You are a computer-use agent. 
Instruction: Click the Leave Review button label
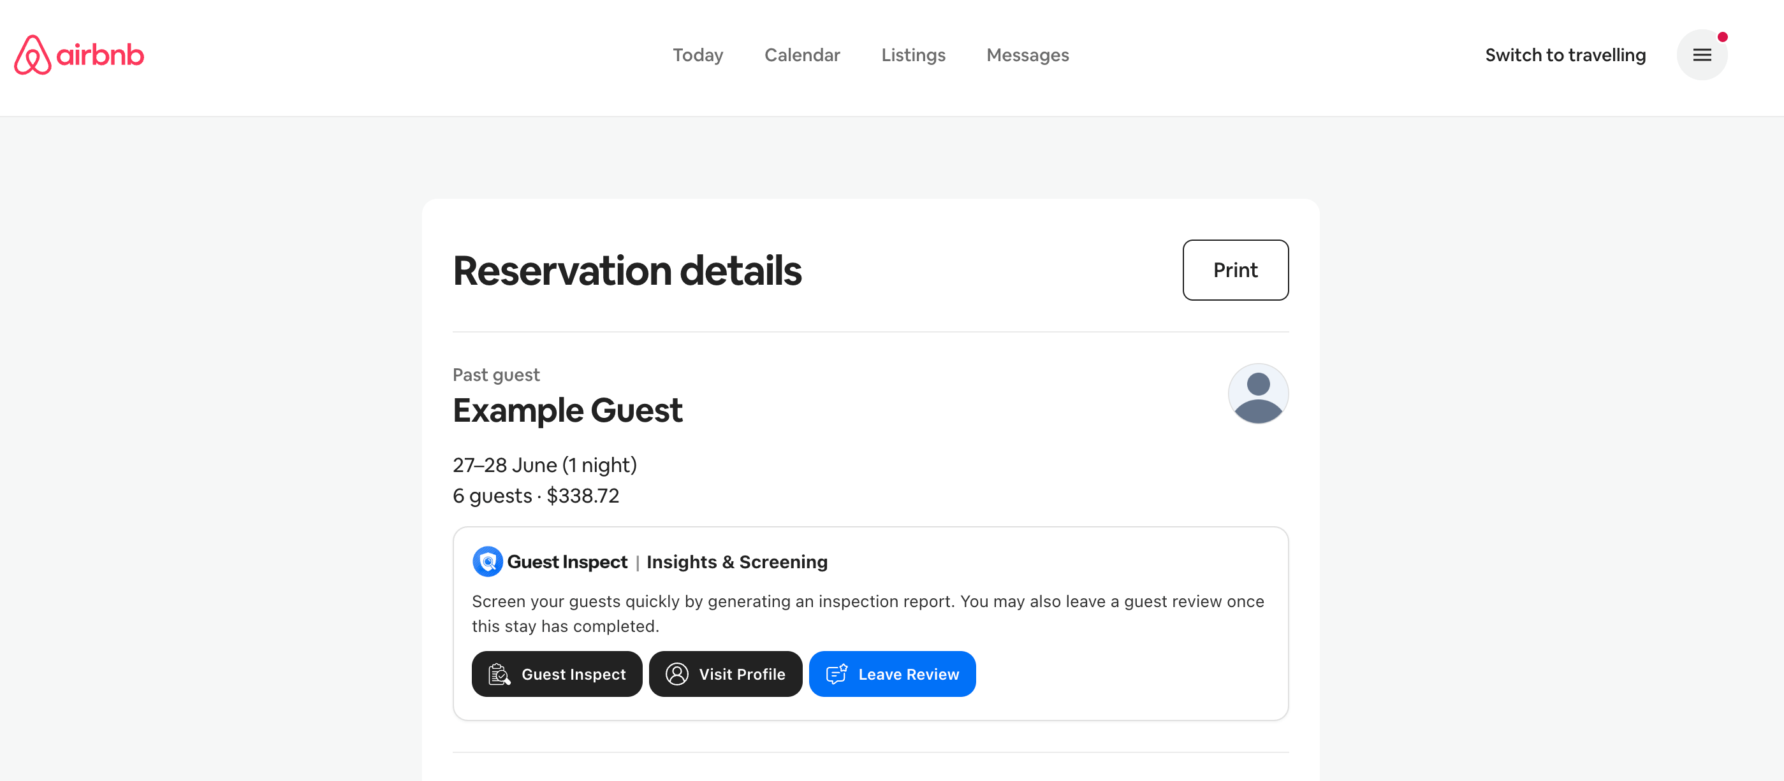click(909, 674)
